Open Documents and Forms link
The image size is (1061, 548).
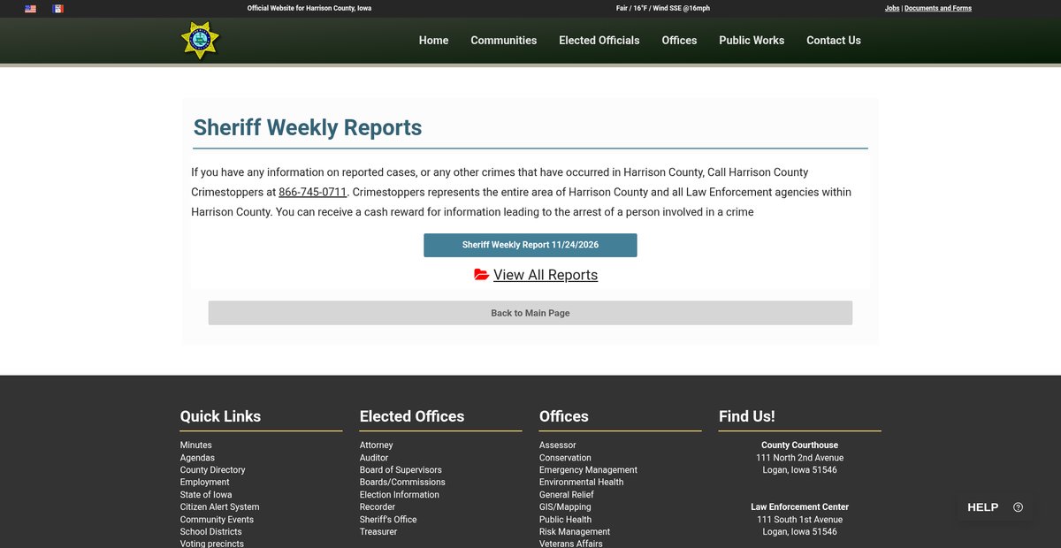point(937,9)
